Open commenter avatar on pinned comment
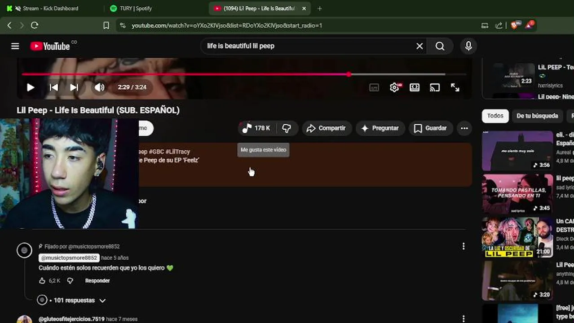Image resolution: width=574 pixels, height=323 pixels. [x=24, y=250]
